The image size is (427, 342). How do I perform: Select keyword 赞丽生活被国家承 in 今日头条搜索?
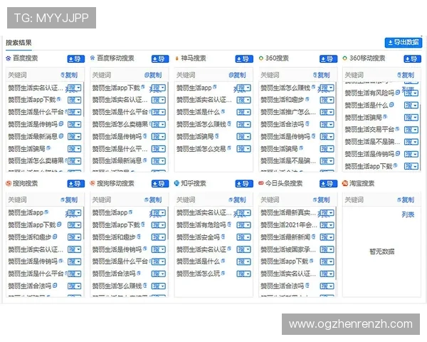(288, 249)
